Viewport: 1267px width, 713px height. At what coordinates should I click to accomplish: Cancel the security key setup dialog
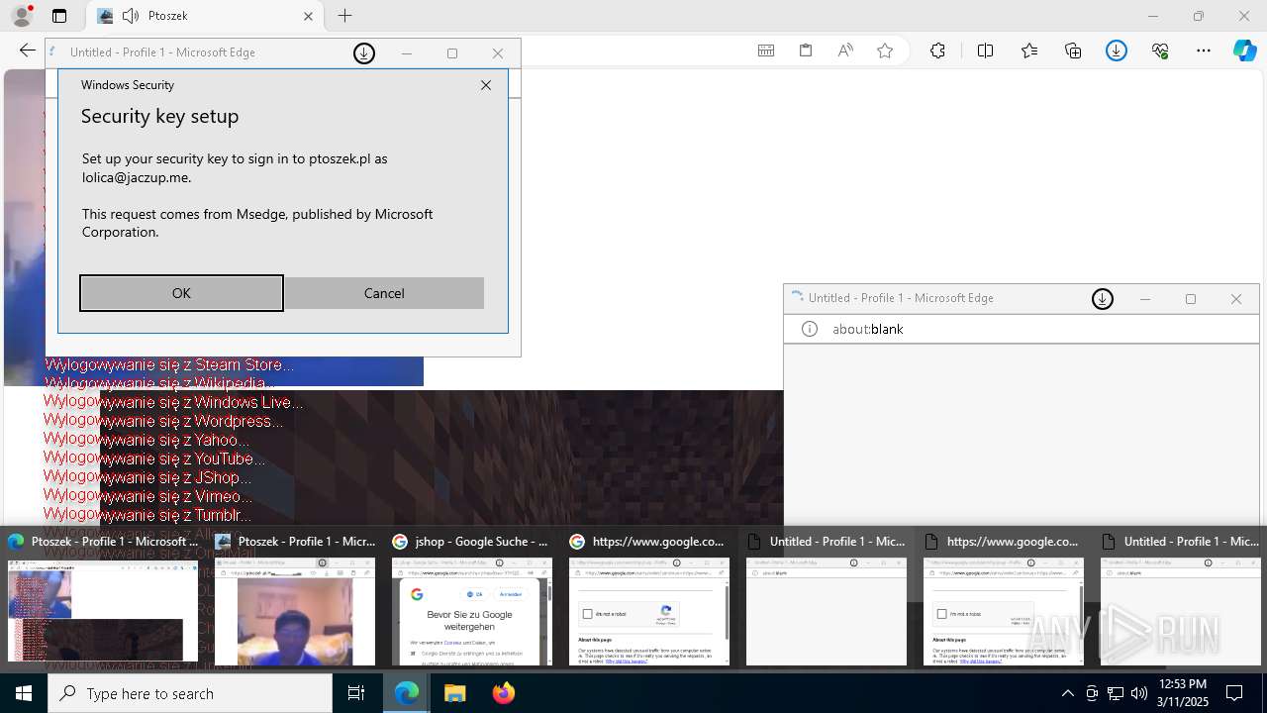click(384, 293)
